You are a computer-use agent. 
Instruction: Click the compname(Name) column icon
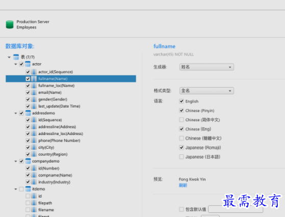(34, 175)
